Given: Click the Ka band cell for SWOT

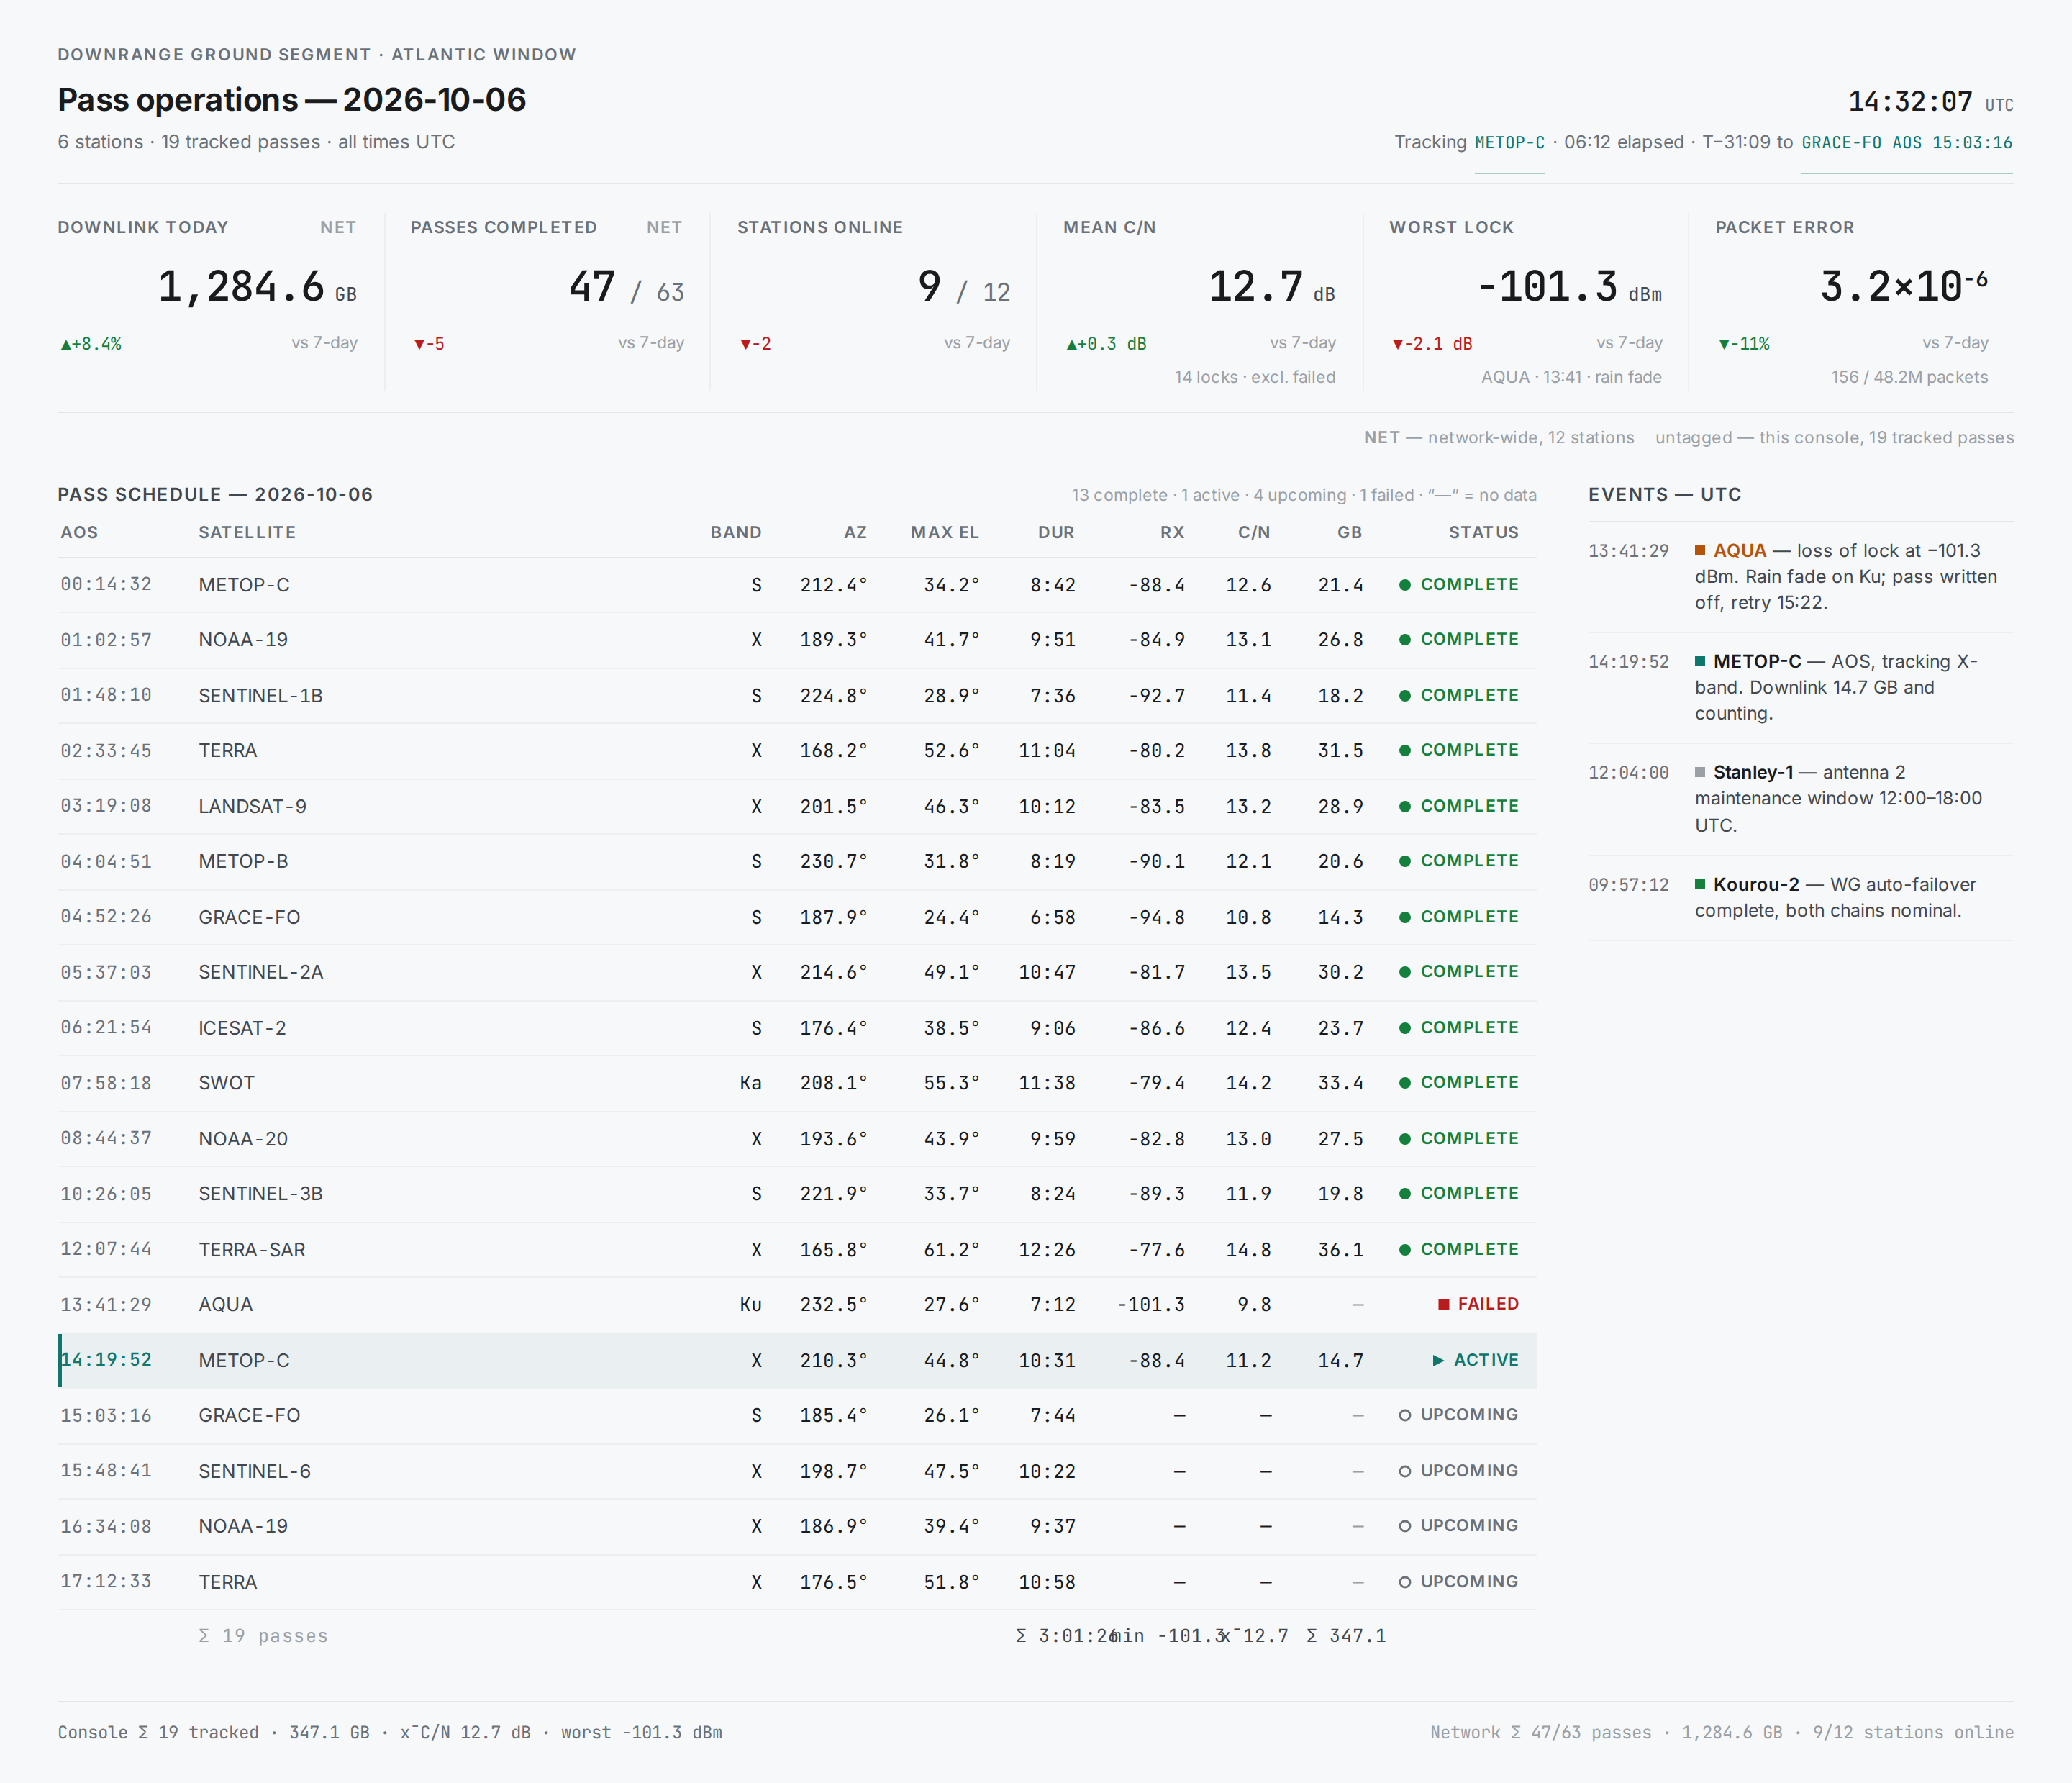Looking at the screenshot, I should [x=751, y=1083].
